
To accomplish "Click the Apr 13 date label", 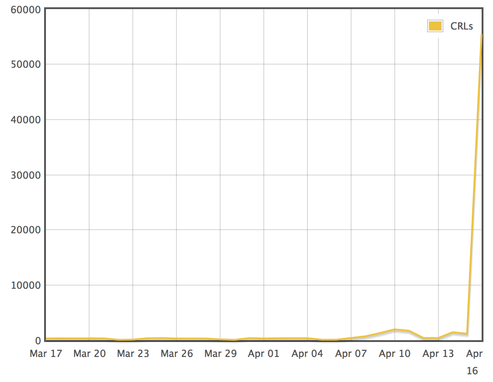I will click(438, 354).
